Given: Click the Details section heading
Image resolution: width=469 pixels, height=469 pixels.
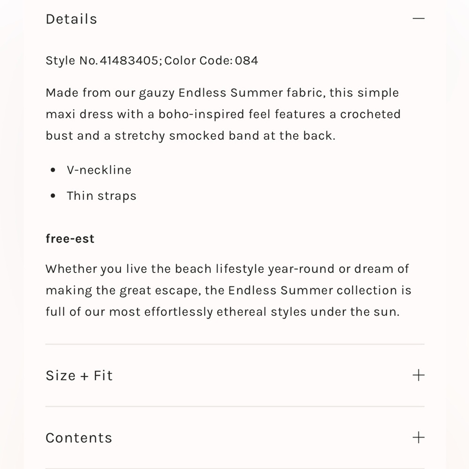Looking at the screenshot, I should pyautogui.click(x=71, y=19).
